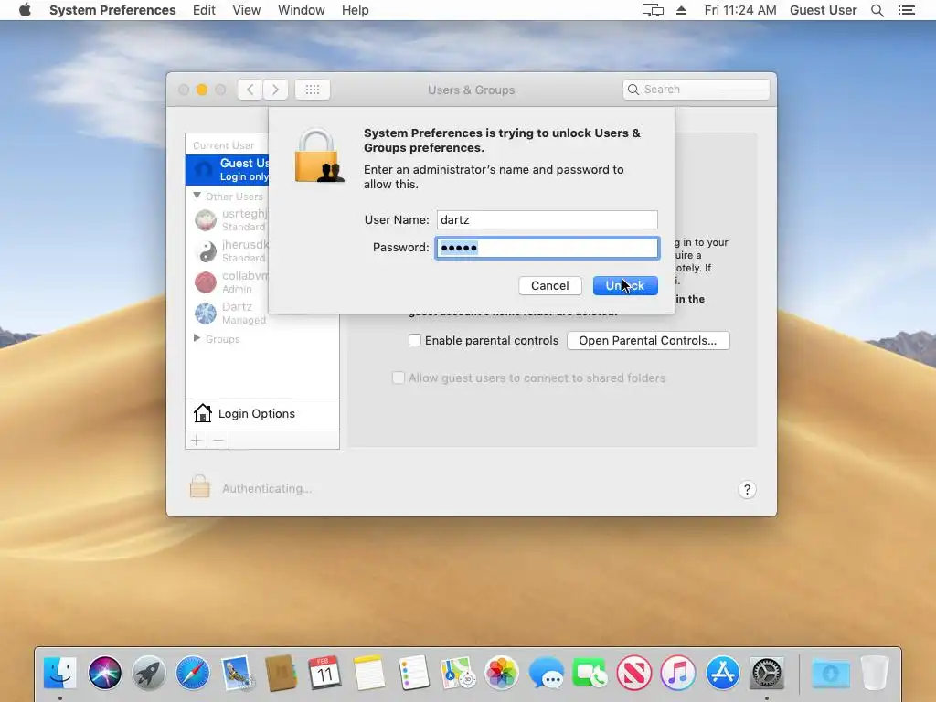Go forward with the right chevron button

click(x=275, y=90)
